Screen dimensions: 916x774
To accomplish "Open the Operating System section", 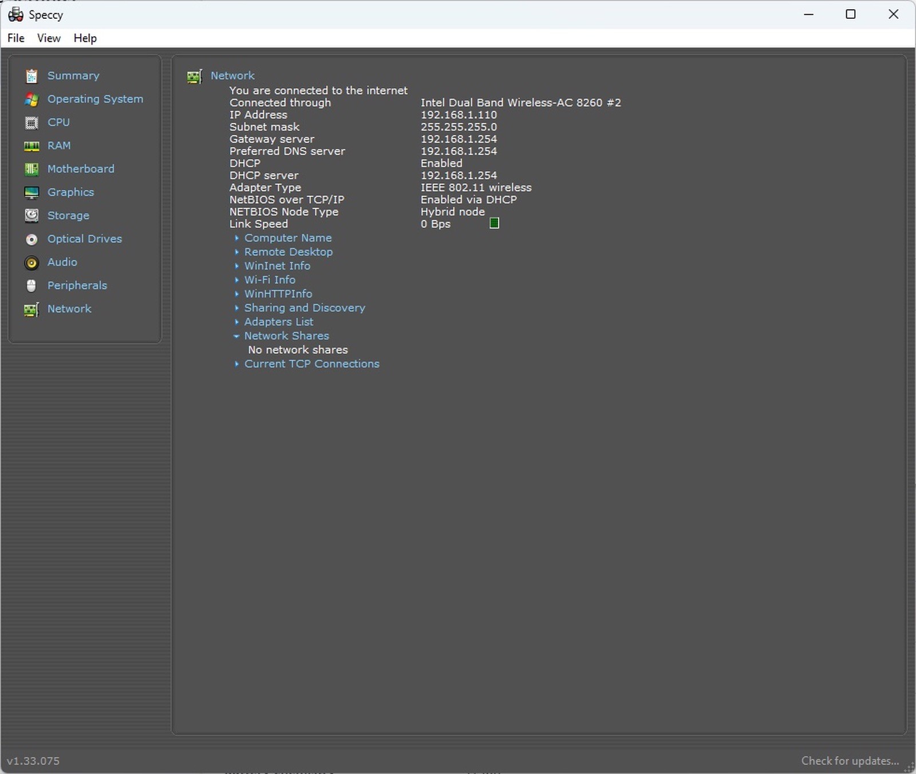I will click(x=95, y=99).
